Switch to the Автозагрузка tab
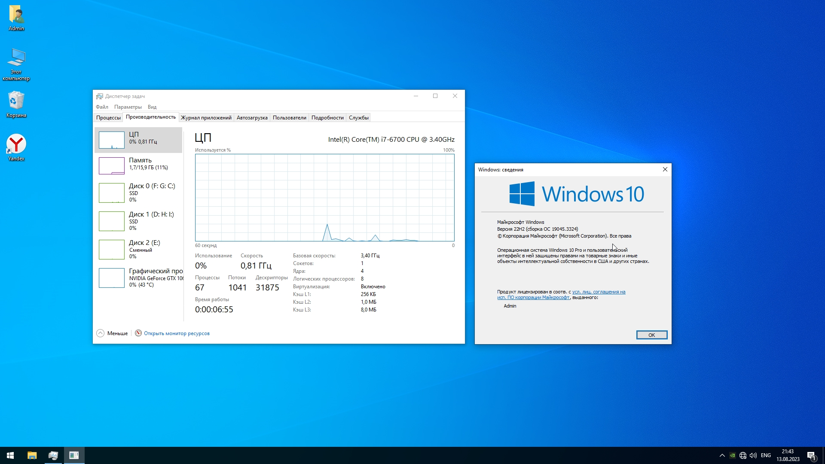 click(x=252, y=118)
